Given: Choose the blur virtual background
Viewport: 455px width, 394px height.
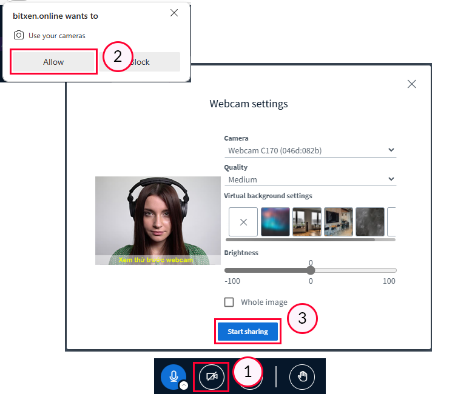Looking at the screenshot, I should click(275, 222).
